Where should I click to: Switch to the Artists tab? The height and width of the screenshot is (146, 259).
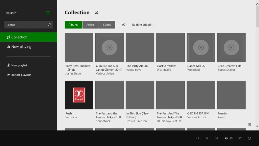pos(91,25)
